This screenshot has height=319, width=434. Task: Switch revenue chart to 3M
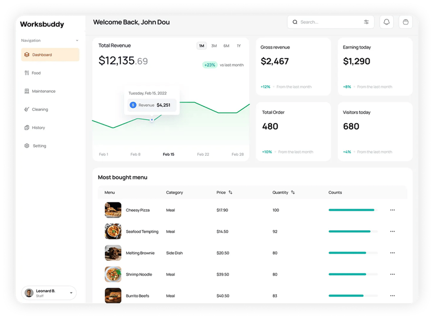click(x=214, y=46)
